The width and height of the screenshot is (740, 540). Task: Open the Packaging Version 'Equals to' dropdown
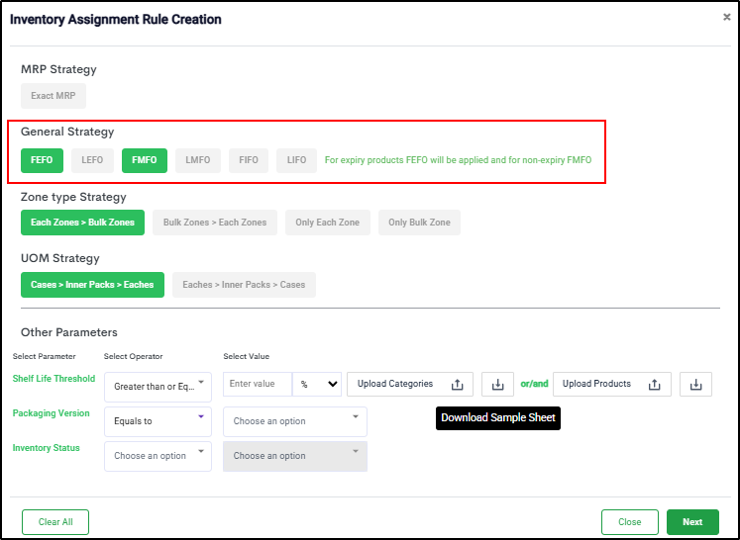(x=158, y=421)
